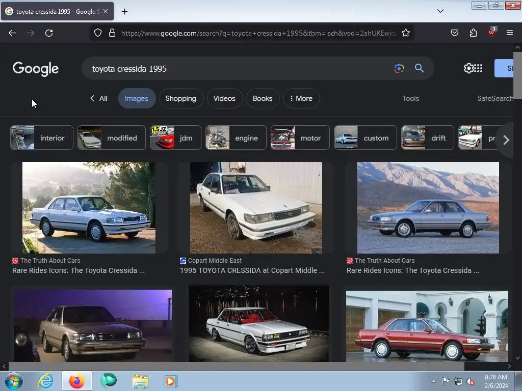Click the scroll right arrow
This screenshot has width=522, height=391.
click(x=509, y=367)
